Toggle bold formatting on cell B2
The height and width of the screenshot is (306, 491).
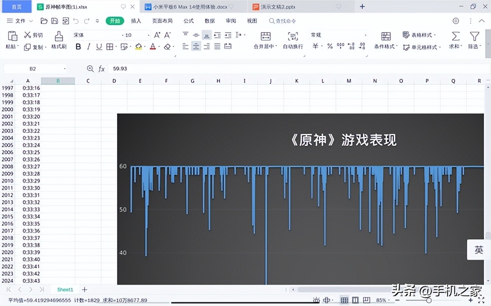coord(78,46)
